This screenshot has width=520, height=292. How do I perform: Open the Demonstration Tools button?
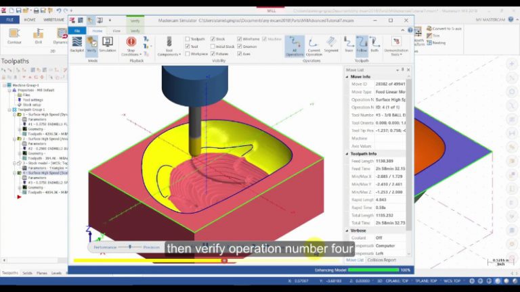click(x=396, y=46)
